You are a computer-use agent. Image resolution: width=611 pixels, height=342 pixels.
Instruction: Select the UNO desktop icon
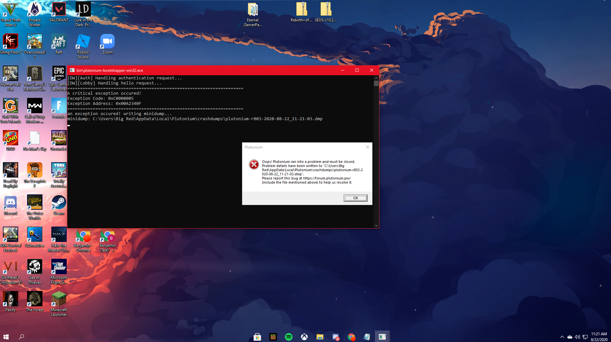11,140
